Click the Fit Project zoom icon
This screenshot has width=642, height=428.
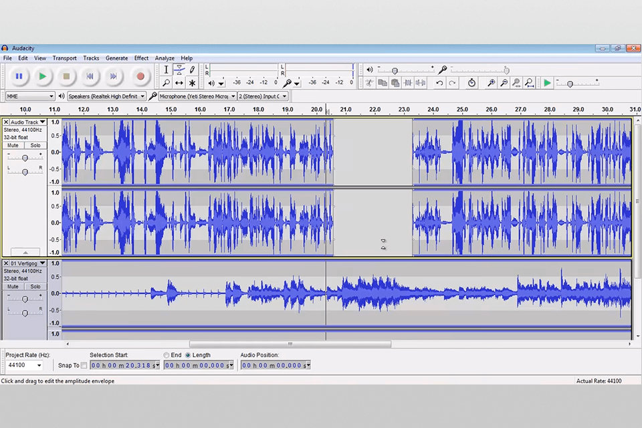[529, 83]
